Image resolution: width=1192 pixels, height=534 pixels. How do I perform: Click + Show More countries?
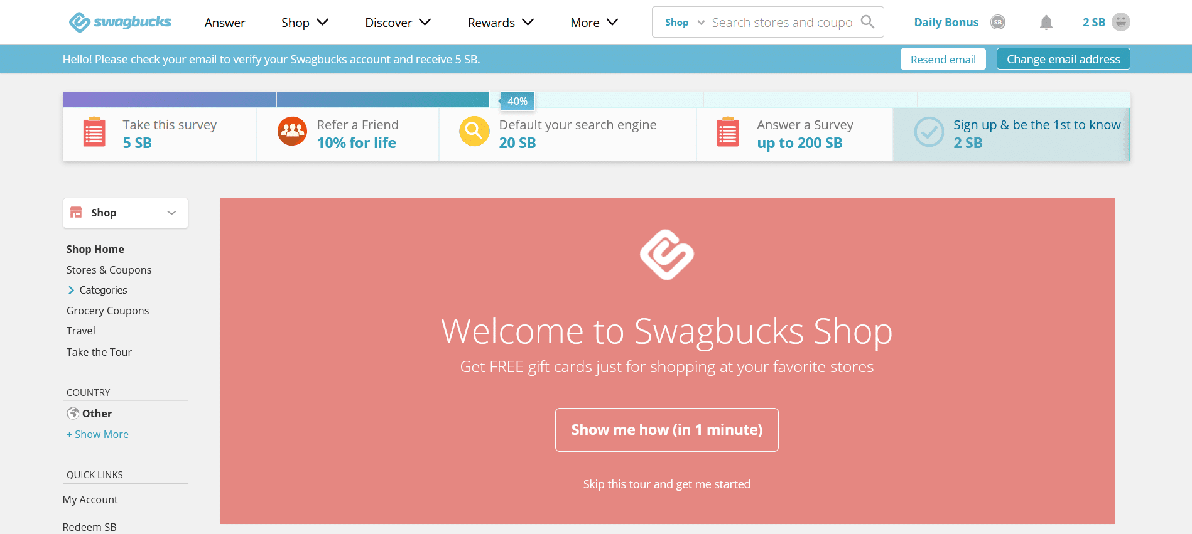coord(97,434)
